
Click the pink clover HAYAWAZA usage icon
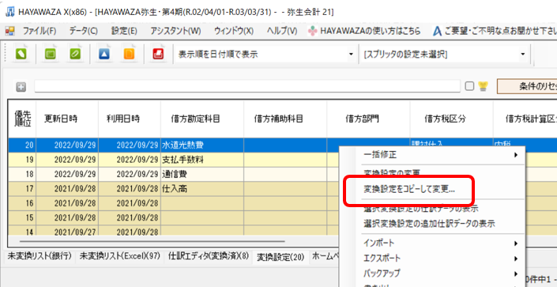tap(312, 32)
